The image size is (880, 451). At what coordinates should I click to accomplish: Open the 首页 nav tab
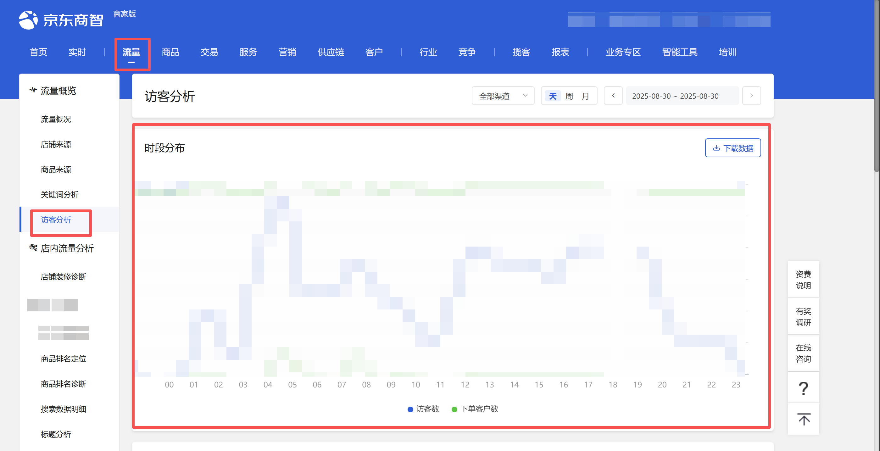[x=38, y=52]
